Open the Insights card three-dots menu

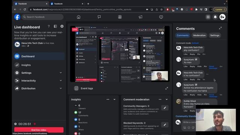(x=108, y=99)
